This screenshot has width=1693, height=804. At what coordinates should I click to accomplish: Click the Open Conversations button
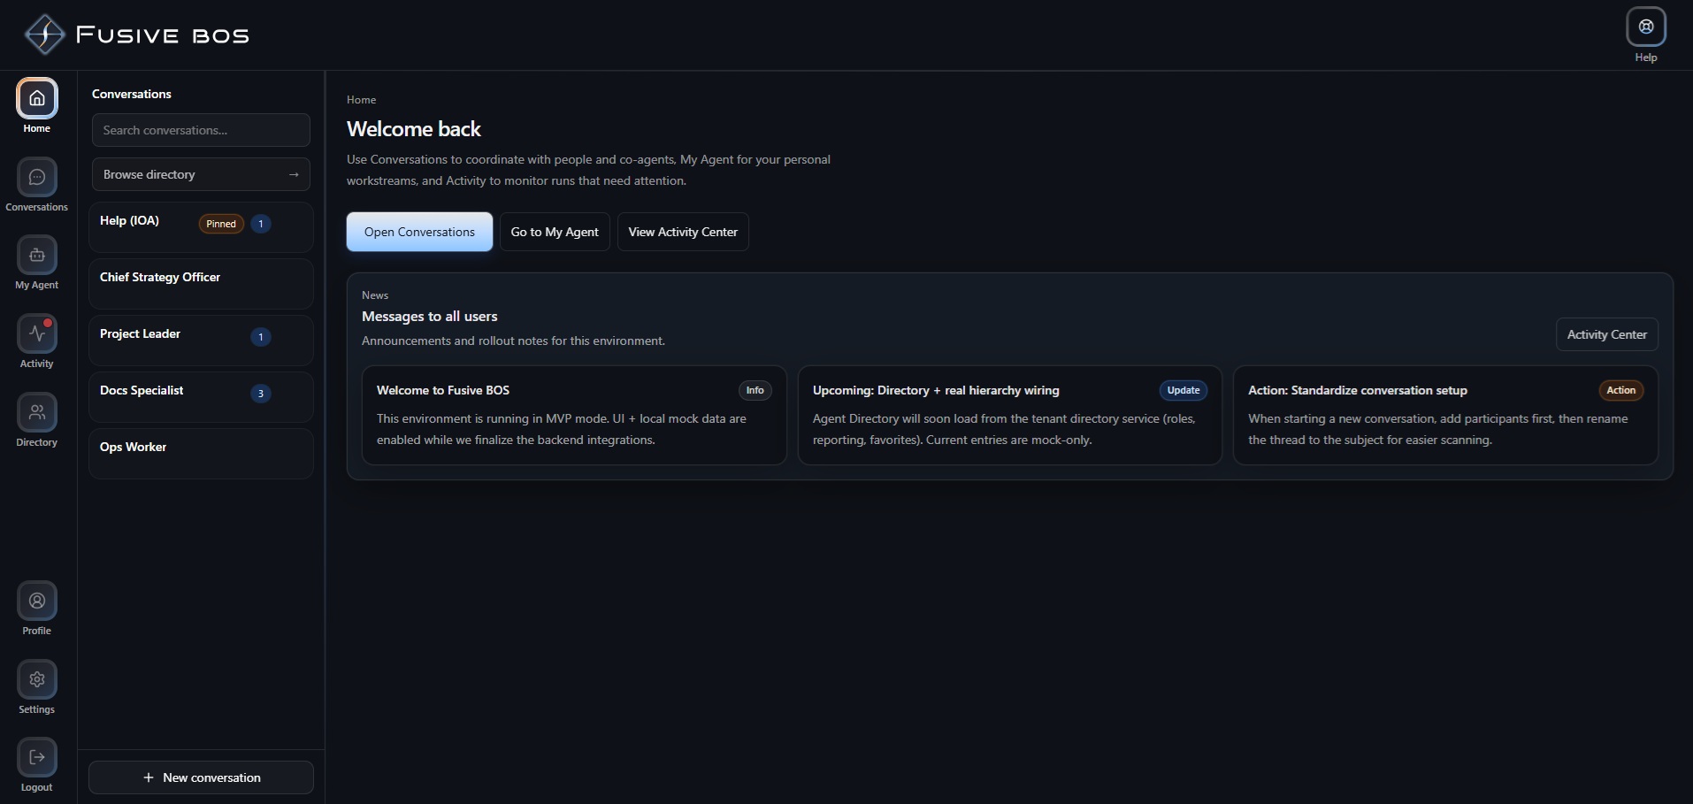(419, 232)
